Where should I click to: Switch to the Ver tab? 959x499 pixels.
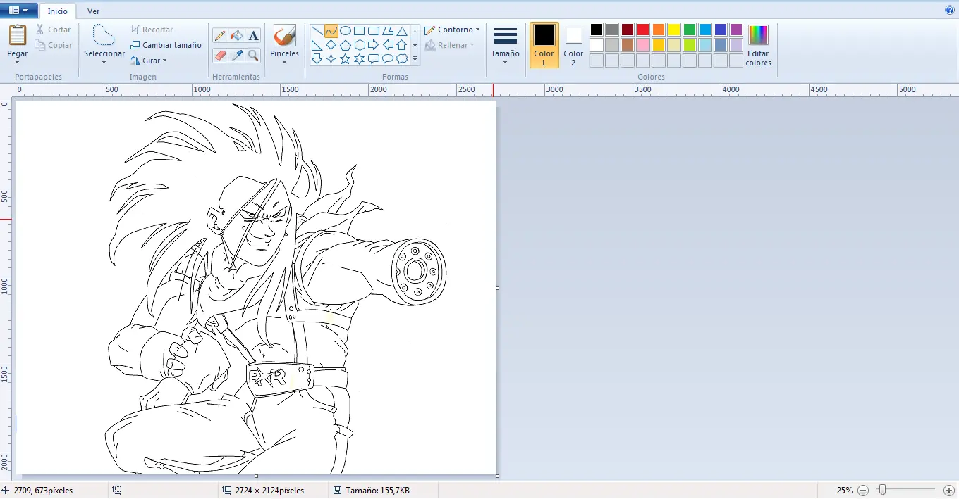click(93, 11)
